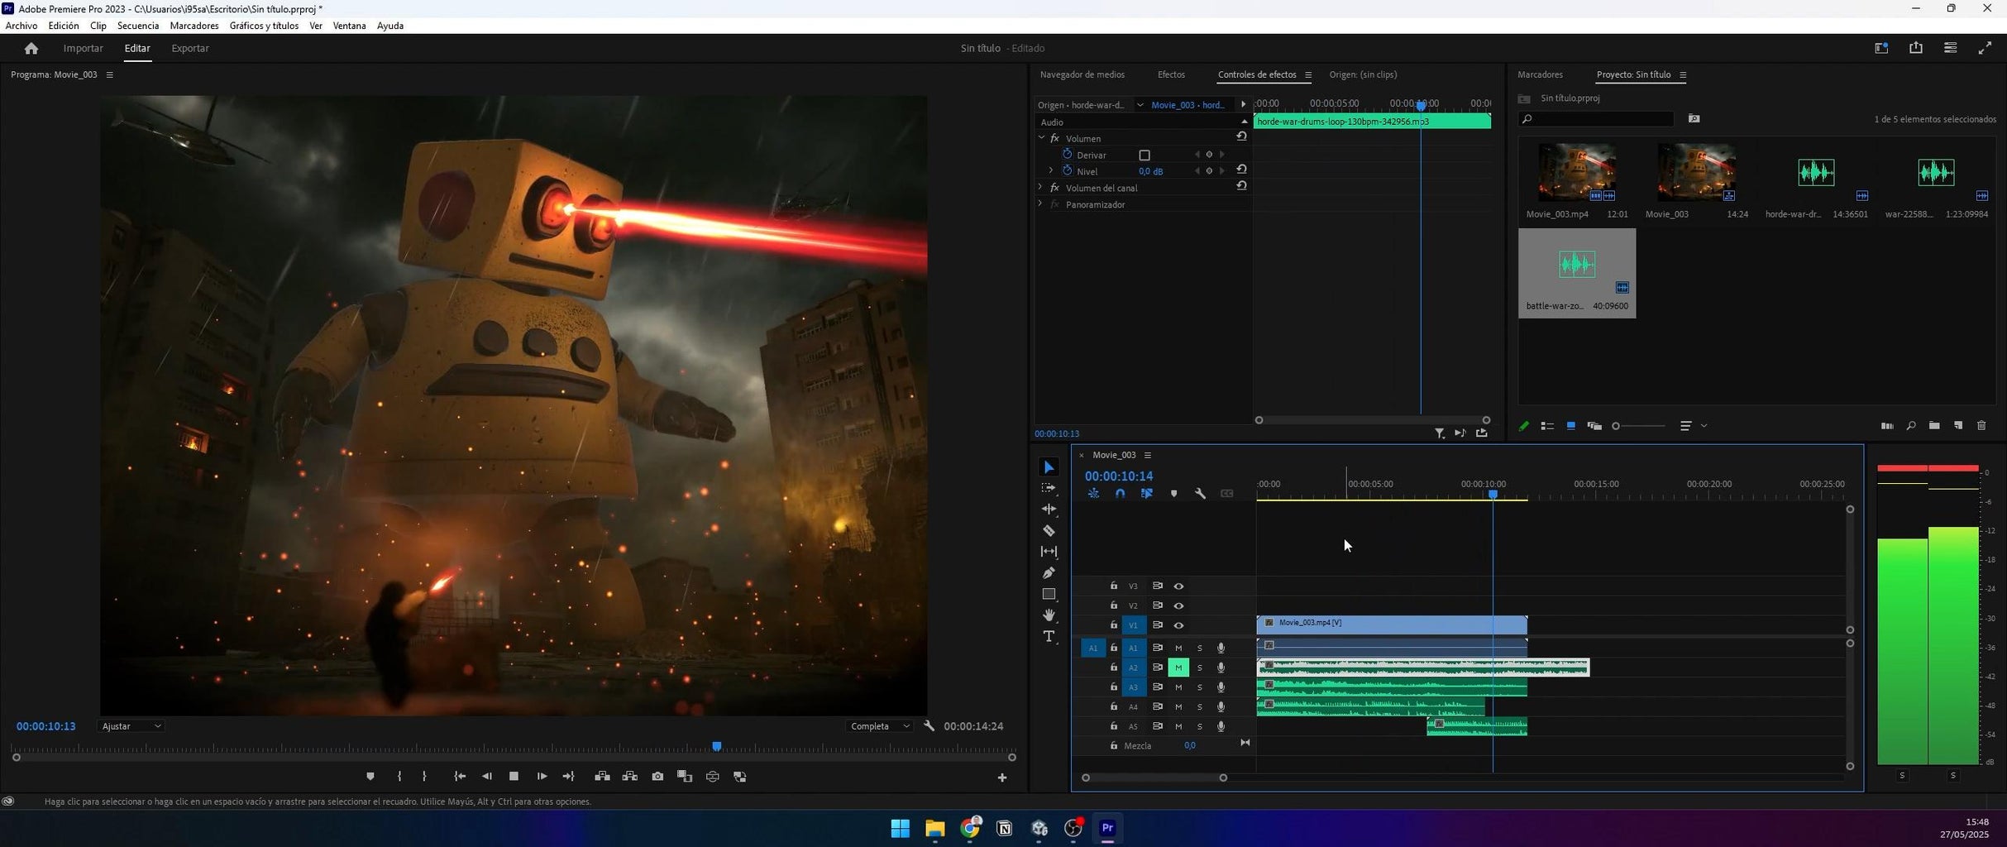This screenshot has height=847, width=2007.
Task: Select the Type tool
Action: point(1049,637)
